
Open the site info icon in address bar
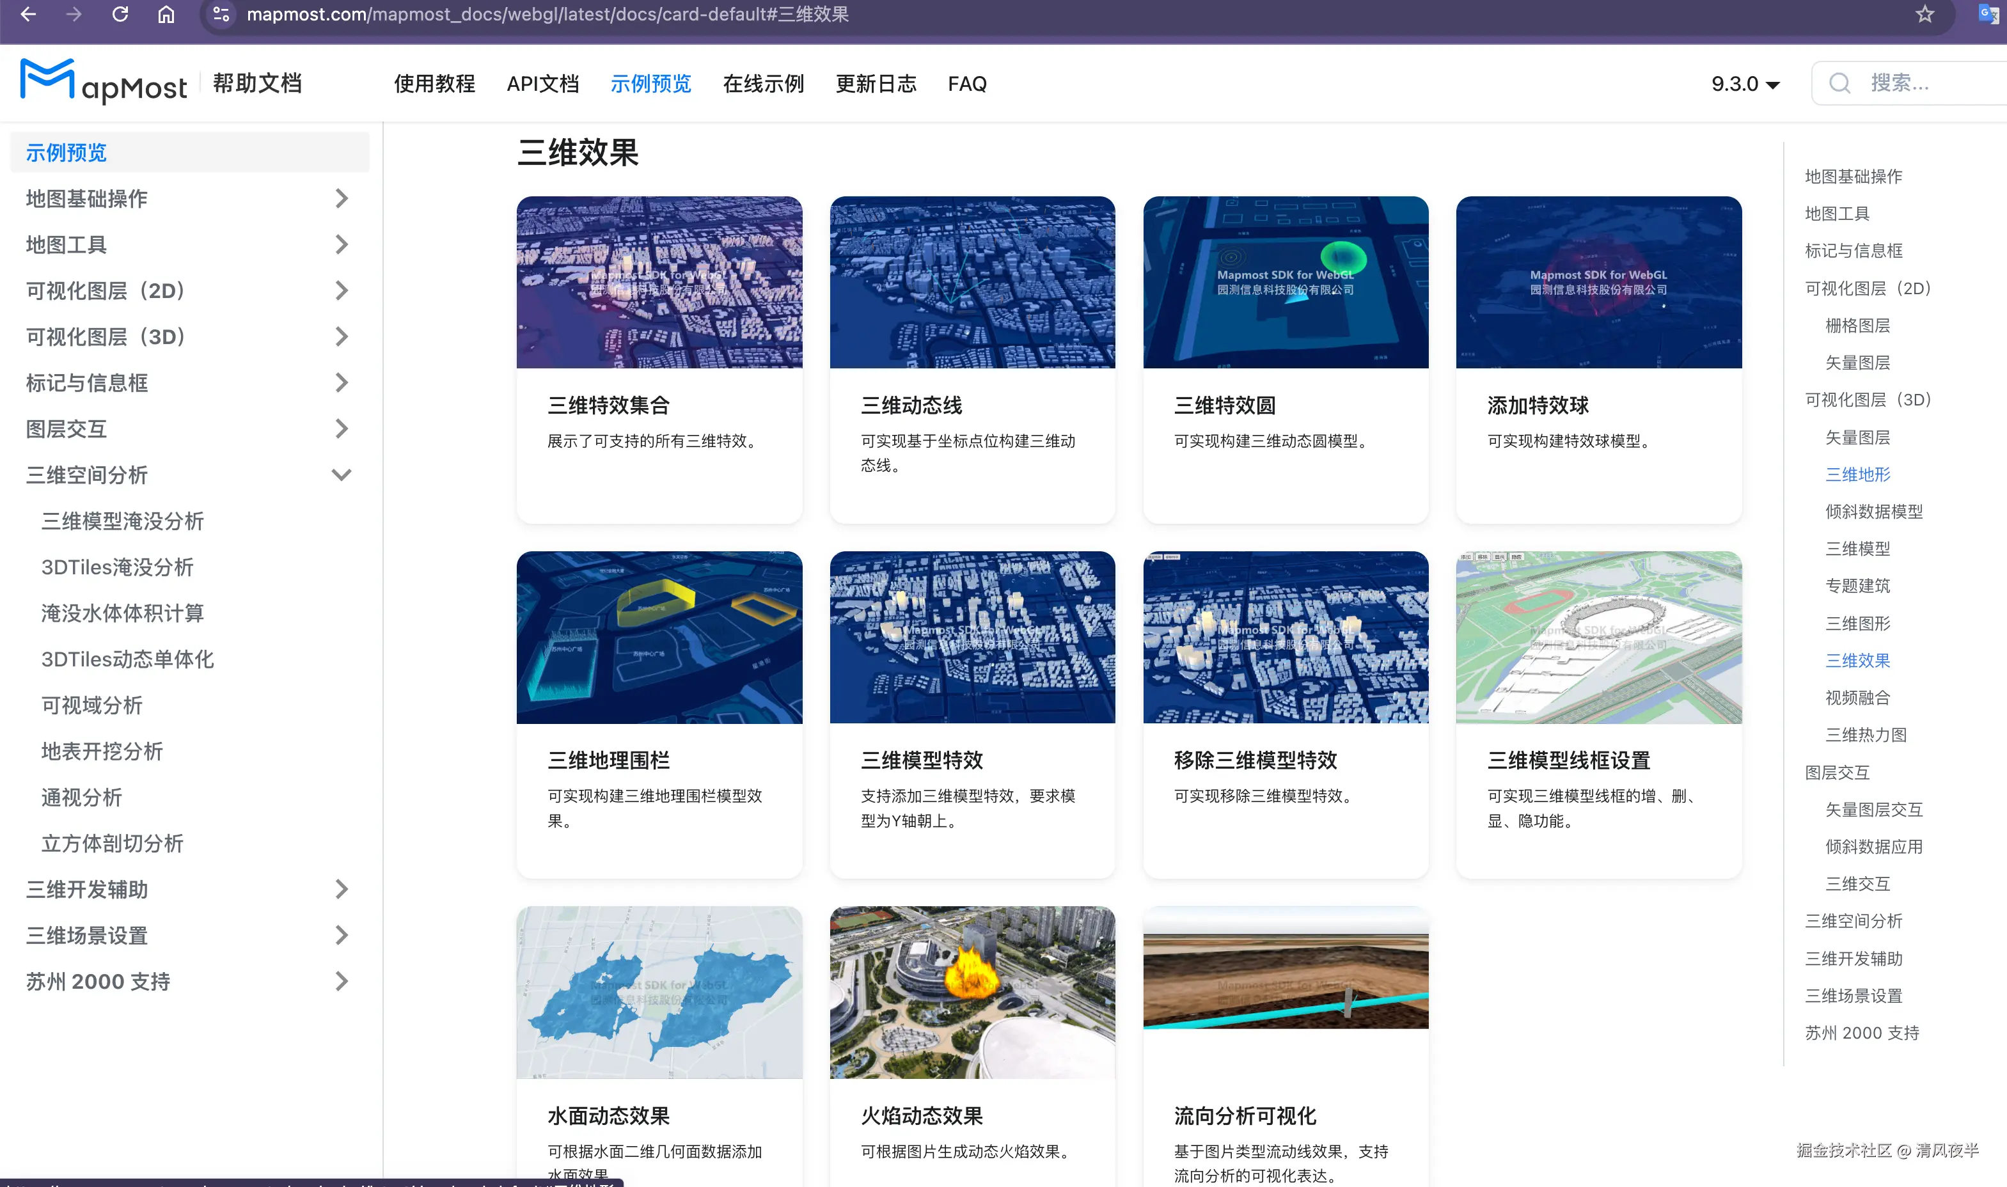221,15
